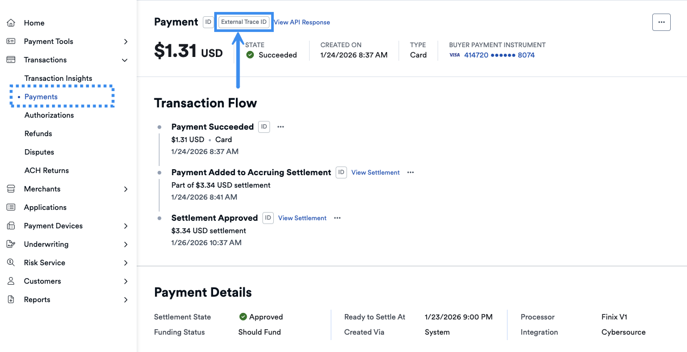687x352 pixels.
Task: Open top-right more options button
Action: 661,22
